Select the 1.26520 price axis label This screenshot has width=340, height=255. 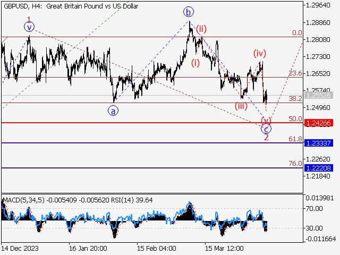[318, 74]
